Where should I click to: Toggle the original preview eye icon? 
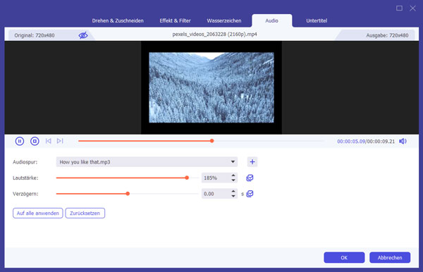[83, 35]
